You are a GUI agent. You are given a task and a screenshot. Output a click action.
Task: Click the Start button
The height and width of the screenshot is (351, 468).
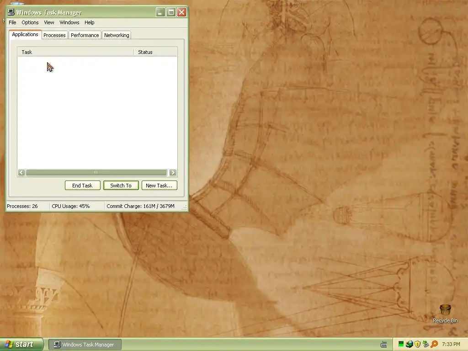tap(21, 345)
